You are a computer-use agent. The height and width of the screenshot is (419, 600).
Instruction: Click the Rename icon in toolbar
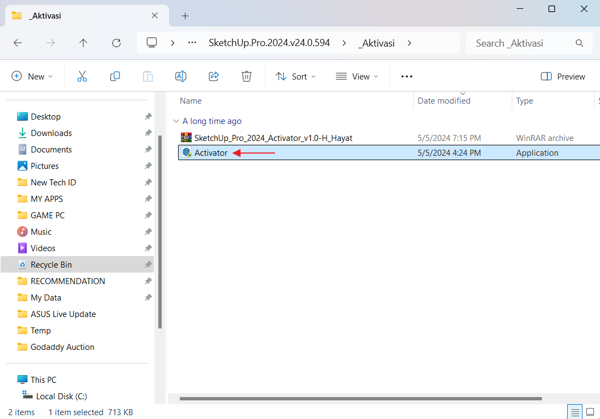[x=181, y=76]
